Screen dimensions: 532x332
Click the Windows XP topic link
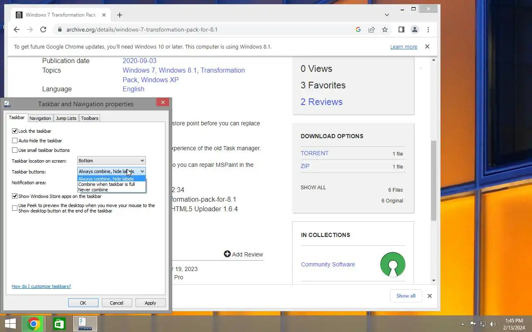click(160, 80)
